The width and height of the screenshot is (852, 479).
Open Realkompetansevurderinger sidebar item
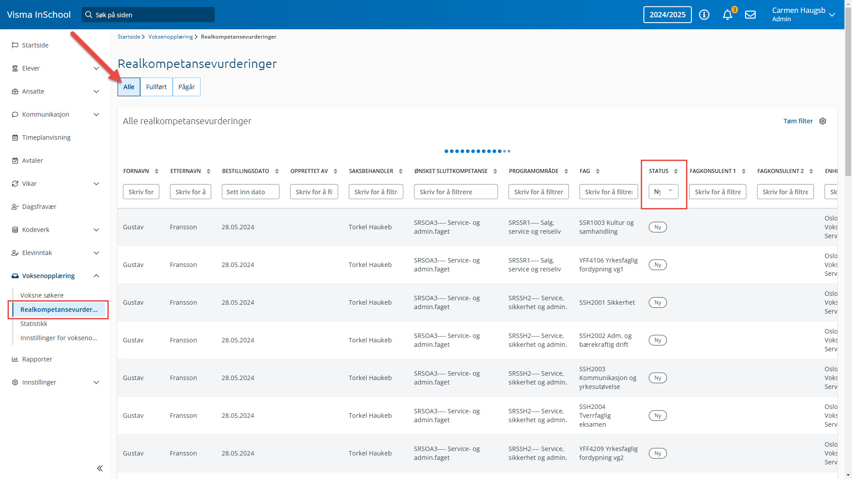pos(59,310)
